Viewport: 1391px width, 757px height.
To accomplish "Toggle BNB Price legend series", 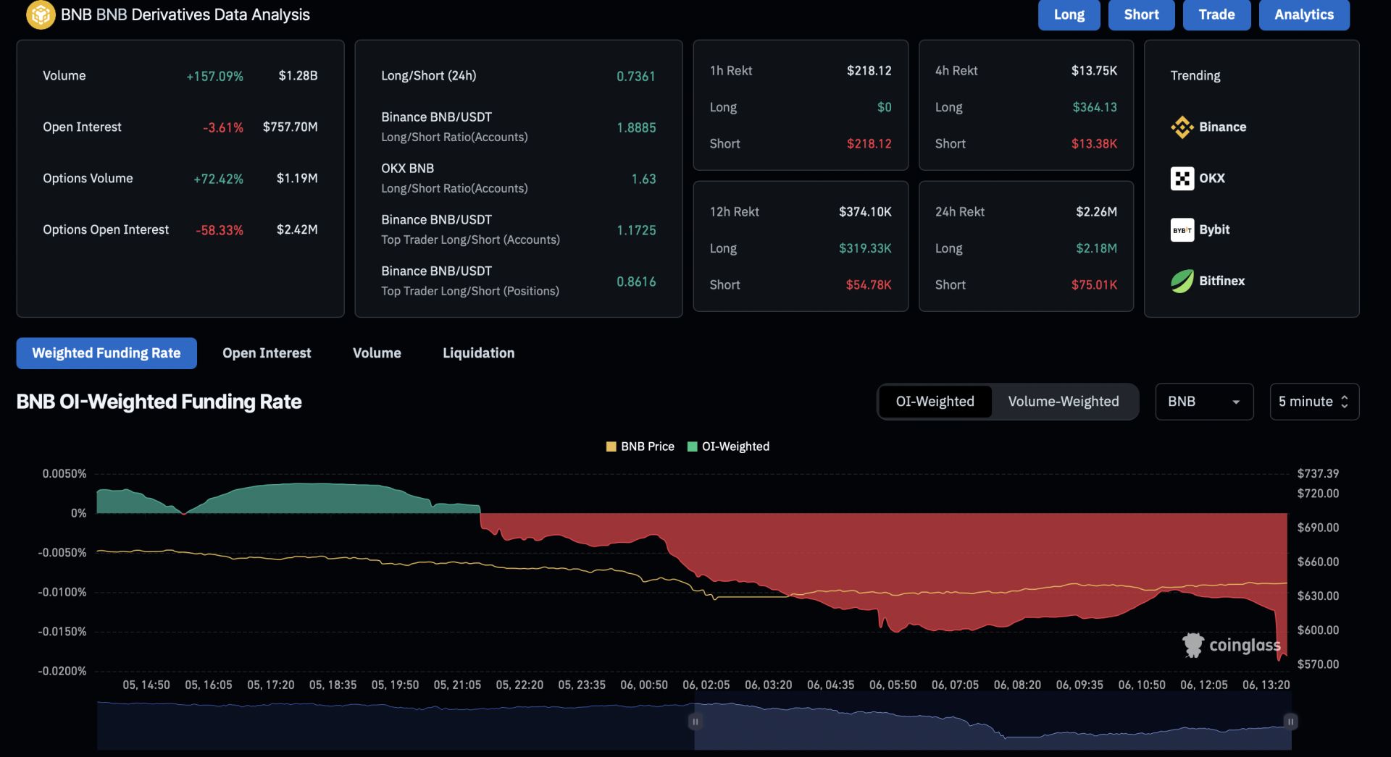I will [x=640, y=447].
